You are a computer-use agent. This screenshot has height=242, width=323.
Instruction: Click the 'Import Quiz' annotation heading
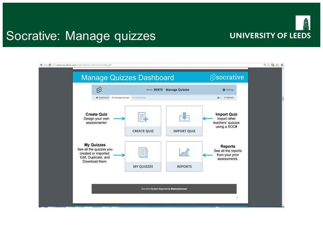[x=226, y=114]
